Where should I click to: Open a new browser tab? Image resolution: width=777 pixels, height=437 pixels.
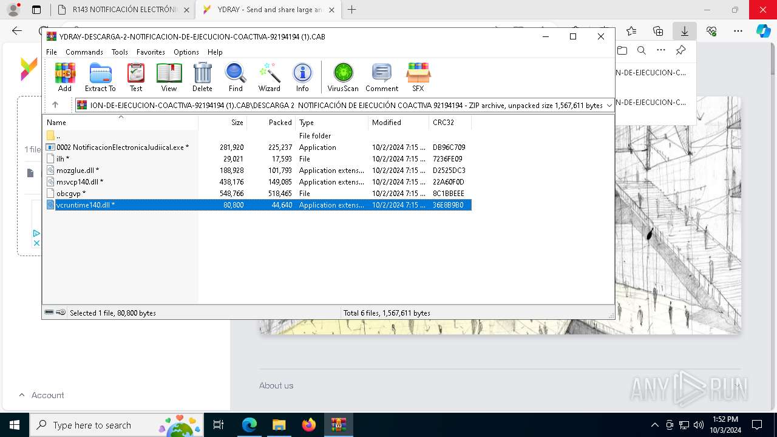click(x=351, y=10)
